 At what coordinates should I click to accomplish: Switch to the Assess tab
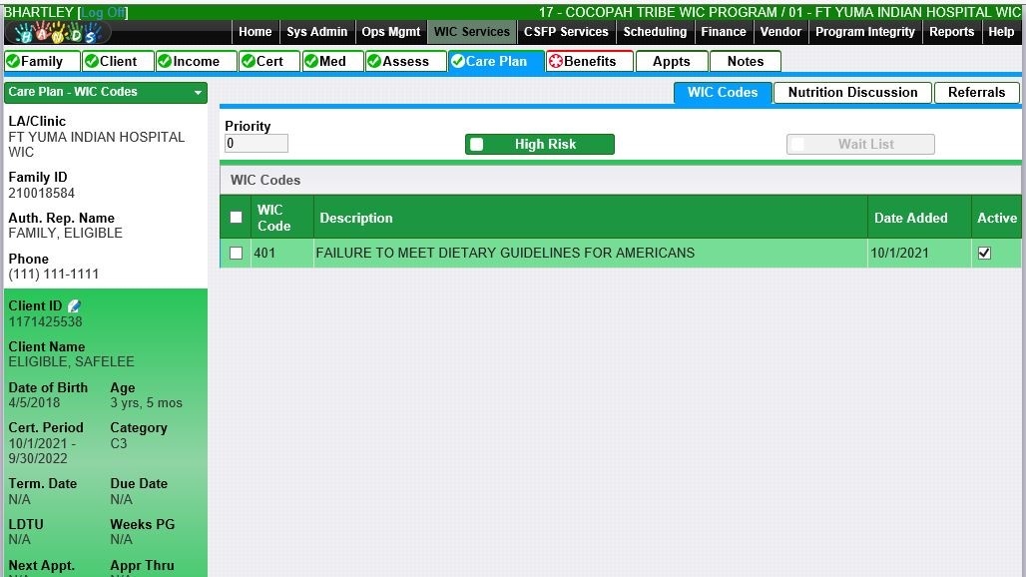tap(404, 61)
